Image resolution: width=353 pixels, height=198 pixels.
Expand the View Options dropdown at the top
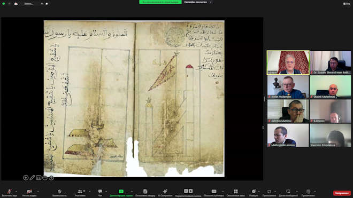[x=197, y=2]
